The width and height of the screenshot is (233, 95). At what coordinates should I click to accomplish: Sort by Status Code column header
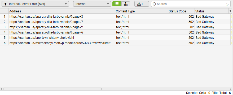click(181, 11)
